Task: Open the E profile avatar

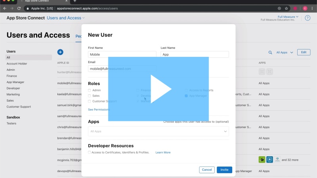Action: (x=305, y=8)
